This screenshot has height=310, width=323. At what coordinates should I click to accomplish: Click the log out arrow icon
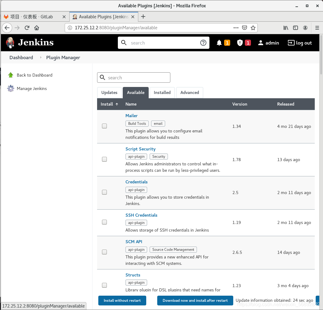pos(291,43)
